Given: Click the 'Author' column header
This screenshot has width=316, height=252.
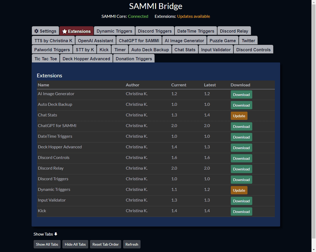Looking at the screenshot, I should click(x=133, y=85).
